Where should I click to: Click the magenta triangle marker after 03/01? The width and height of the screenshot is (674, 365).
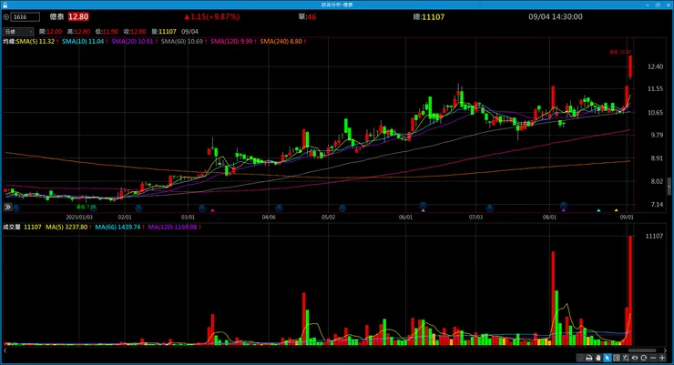click(212, 210)
